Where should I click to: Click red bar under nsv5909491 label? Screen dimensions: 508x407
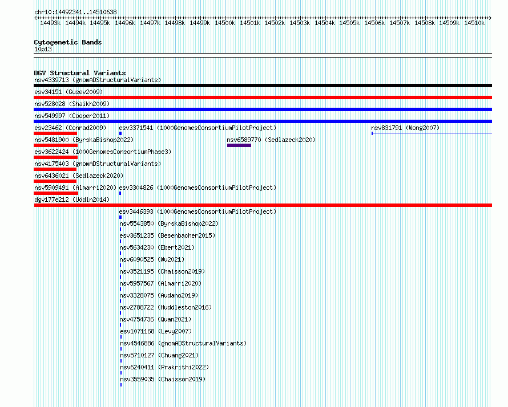[x=56, y=193]
